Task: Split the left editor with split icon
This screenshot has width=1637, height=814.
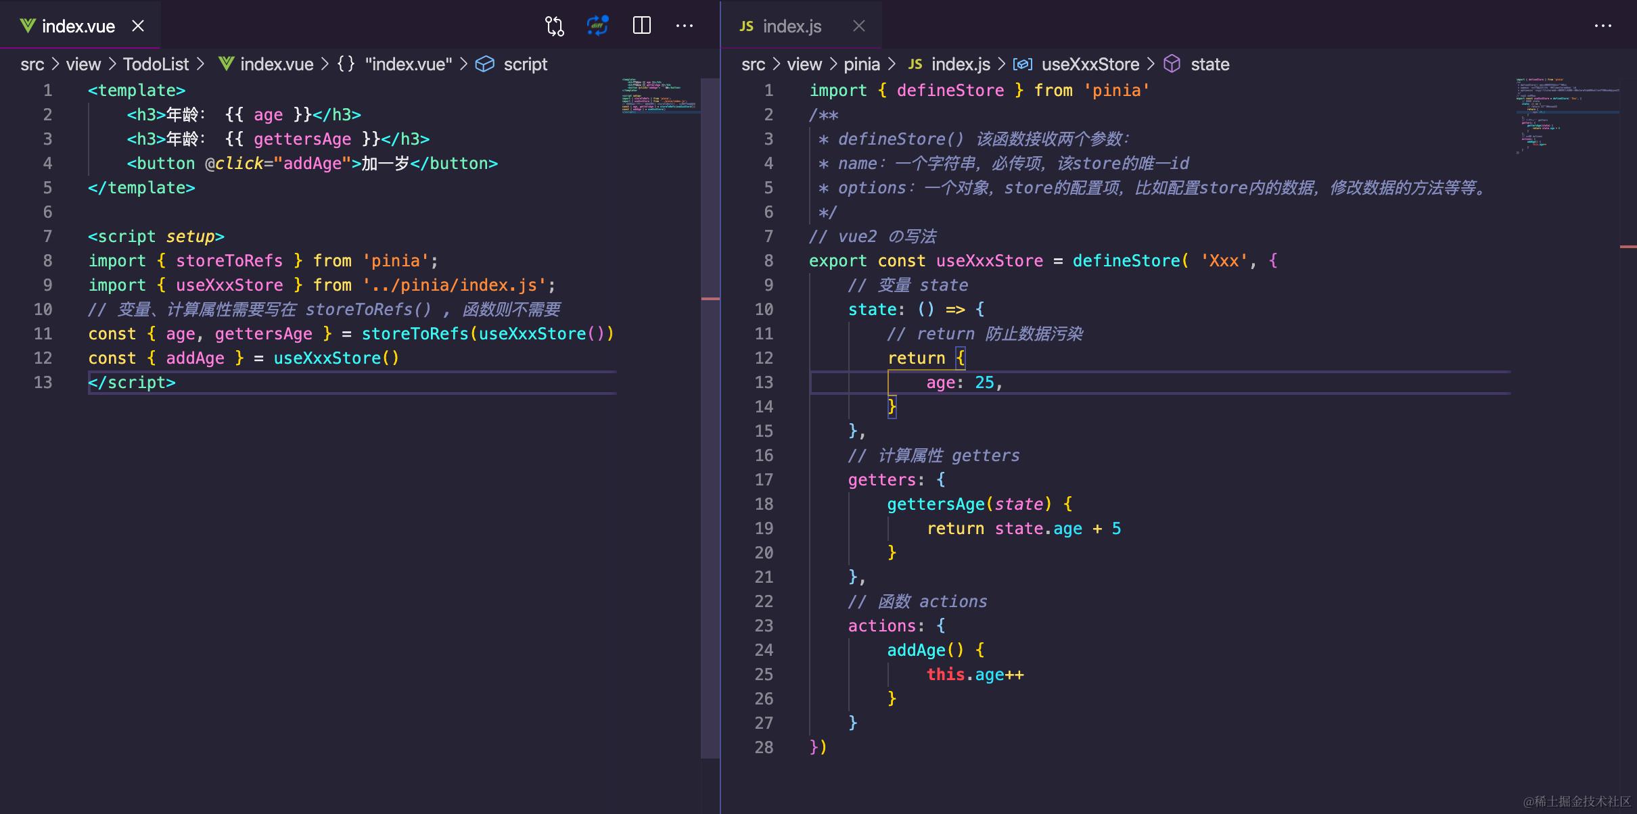Action: coord(641,26)
